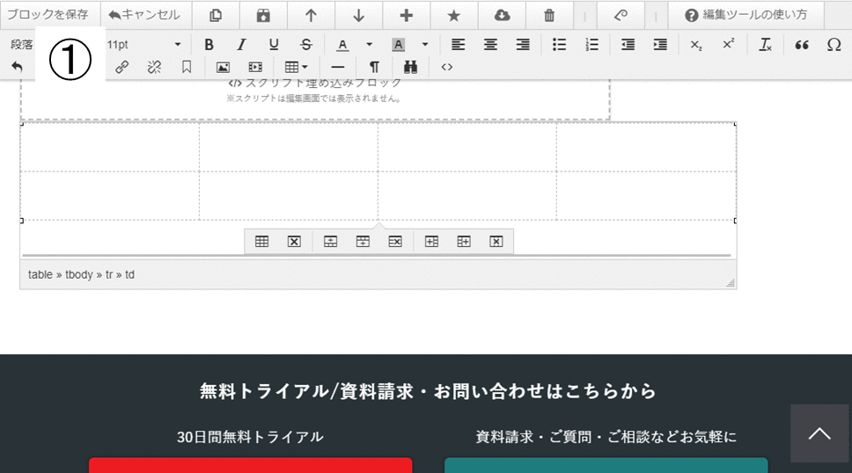Click the editor resize handle corner
This screenshot has width=852, height=473.
point(731,283)
